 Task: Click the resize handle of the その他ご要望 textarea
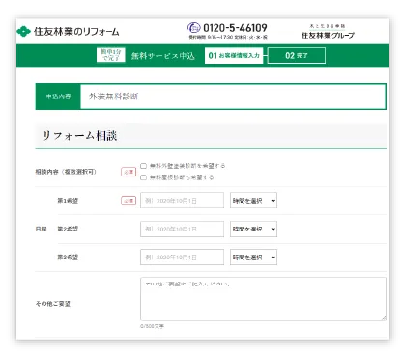384,318
